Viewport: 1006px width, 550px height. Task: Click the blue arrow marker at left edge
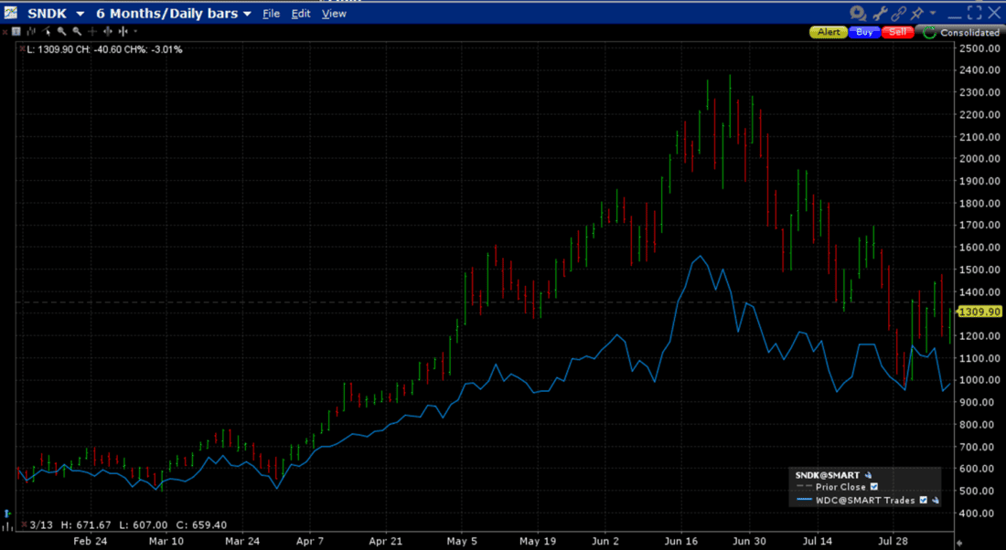tap(7, 513)
